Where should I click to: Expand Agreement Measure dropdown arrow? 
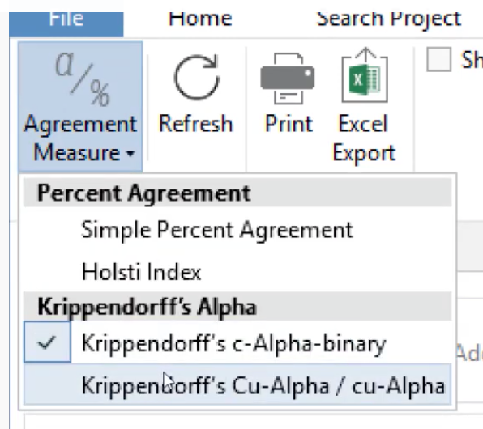pos(130,153)
